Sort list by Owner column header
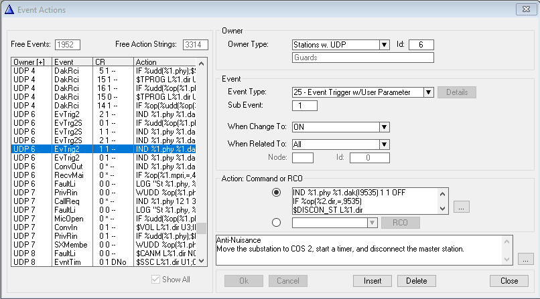Image resolution: width=540 pixels, height=299 pixels. click(31, 62)
